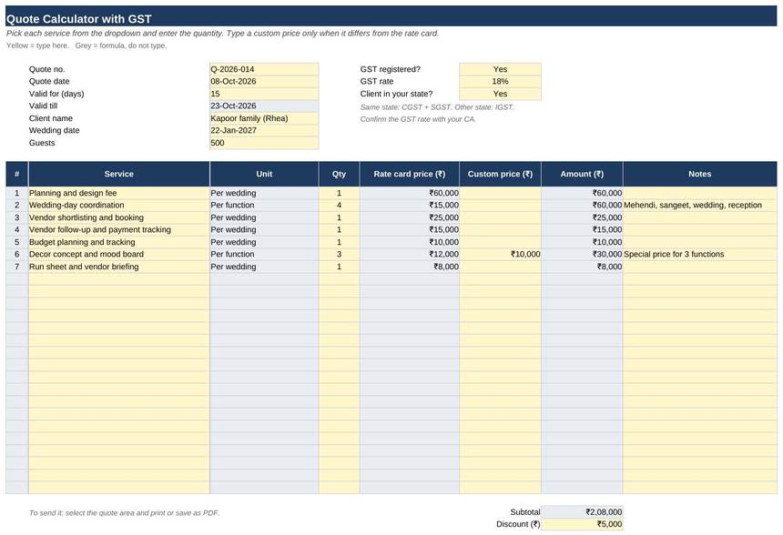Click the Quote date value 08-Oct-2026
This screenshot has width=783, height=535.
coord(264,81)
